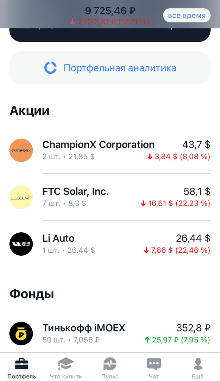Open the ChampionX Corporation stock name

coord(98,145)
